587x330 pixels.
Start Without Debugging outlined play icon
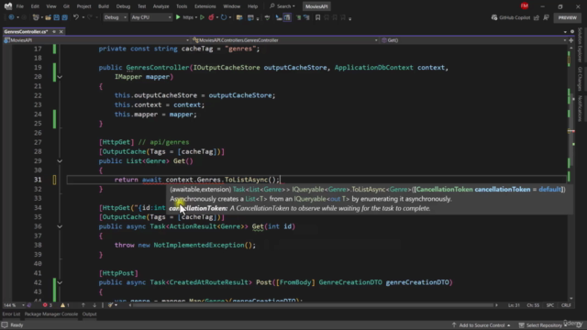[202, 17]
